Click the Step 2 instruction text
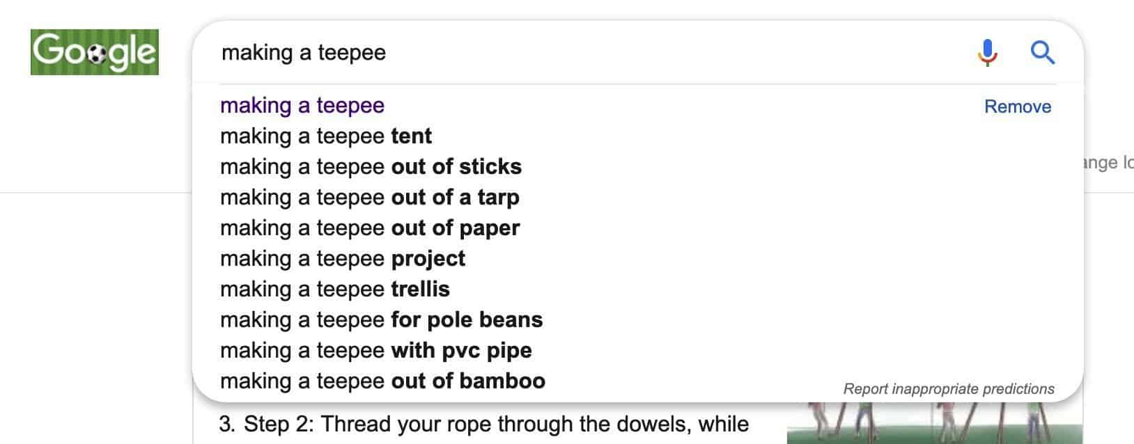This screenshot has height=444, width=1134. pos(481,422)
